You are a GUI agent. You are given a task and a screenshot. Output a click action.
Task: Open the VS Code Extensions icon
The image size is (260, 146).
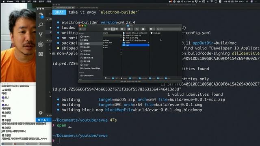41,54
